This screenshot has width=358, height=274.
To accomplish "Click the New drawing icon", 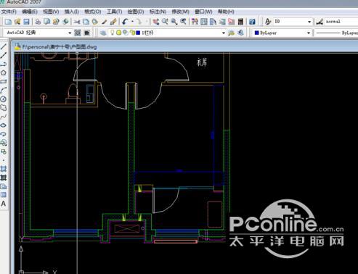I will 8,22.
